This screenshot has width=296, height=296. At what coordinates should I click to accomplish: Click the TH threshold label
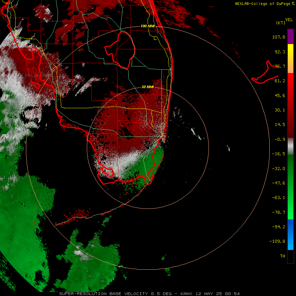(x=283, y=256)
